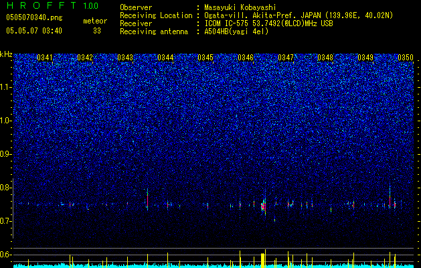This screenshot has height=268, width=421.
Task: Click the 0349 time marker
Action: pos(365,58)
